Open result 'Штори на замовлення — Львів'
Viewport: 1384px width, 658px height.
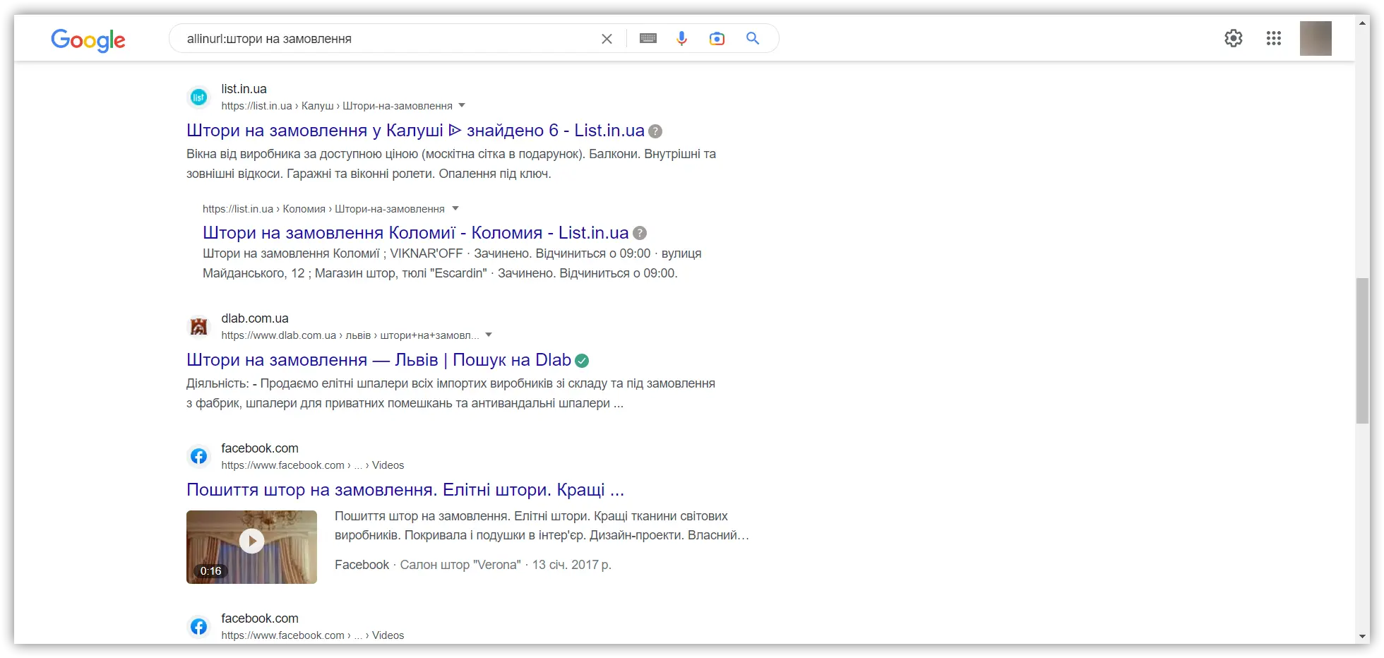point(378,360)
